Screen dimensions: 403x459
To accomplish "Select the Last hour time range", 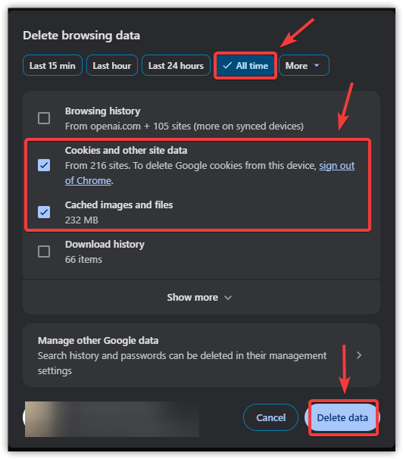I will [112, 65].
